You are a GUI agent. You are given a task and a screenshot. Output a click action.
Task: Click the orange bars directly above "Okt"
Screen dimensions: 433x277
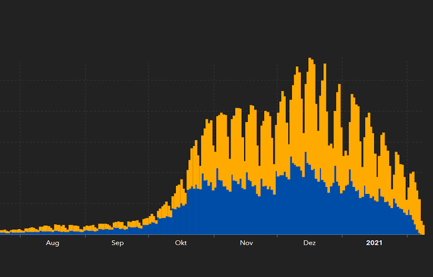coord(181,195)
